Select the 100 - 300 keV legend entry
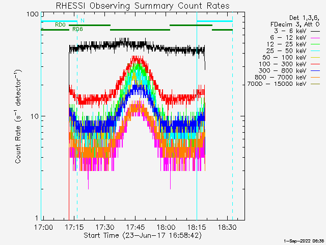This screenshot has height=245, width=326. [289, 64]
